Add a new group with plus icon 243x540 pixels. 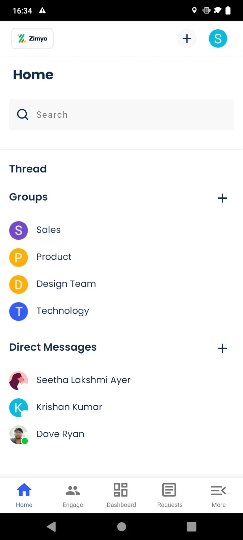pyautogui.click(x=222, y=198)
